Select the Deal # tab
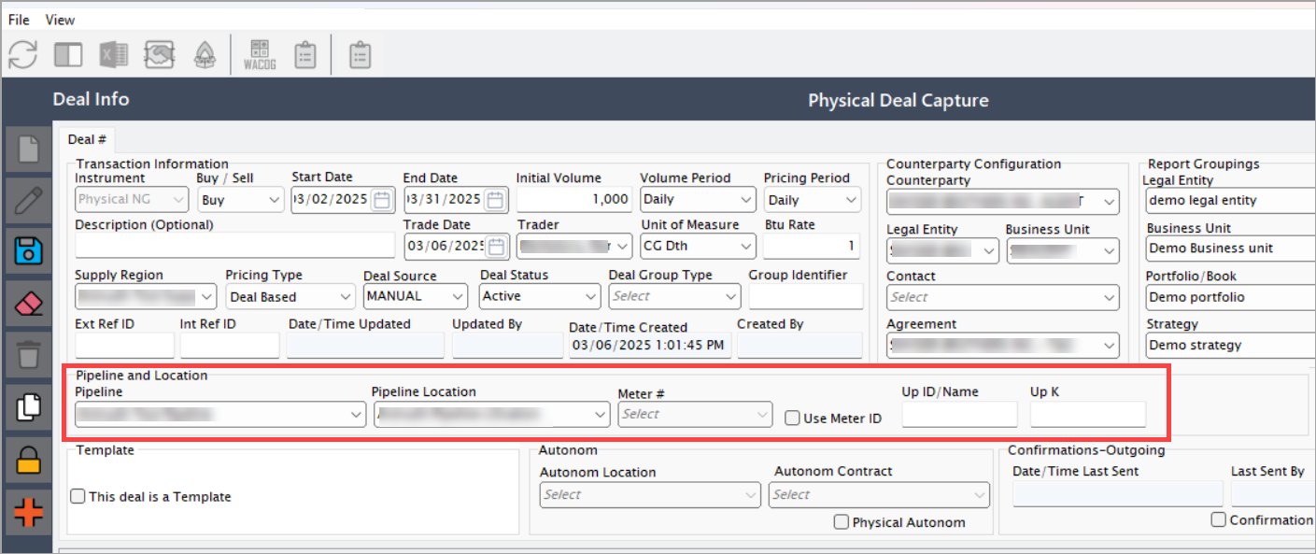Image resolution: width=1316 pixels, height=554 pixels. tap(88, 139)
